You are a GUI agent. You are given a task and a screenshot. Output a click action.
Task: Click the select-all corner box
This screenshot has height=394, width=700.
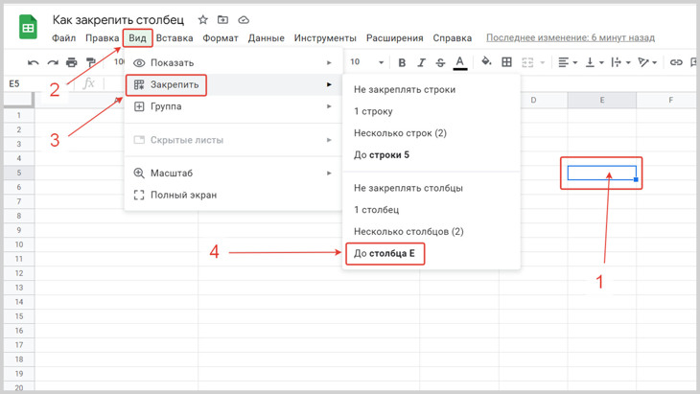[19, 100]
